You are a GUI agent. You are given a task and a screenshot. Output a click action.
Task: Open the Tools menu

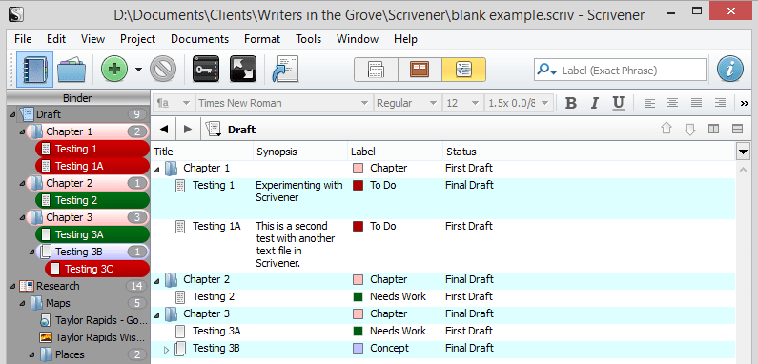click(x=308, y=39)
